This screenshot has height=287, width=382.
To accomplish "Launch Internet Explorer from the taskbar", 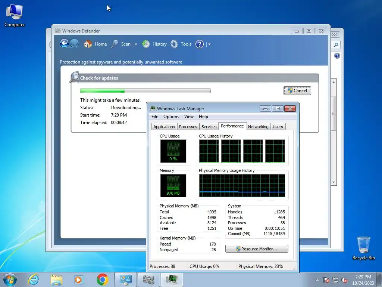I will [x=33, y=280].
